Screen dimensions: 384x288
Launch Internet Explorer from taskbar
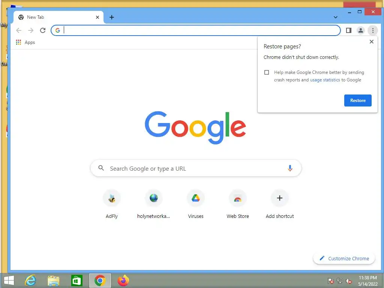31,280
